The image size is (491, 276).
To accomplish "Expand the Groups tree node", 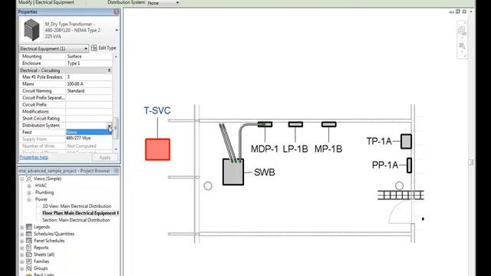I will [x=22, y=268].
